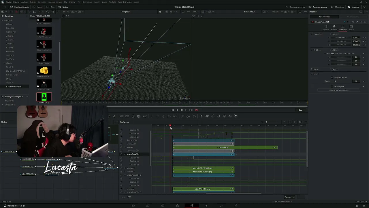Toggle the Fotogramas clave panel
Viewport: 369px width, 208px height.
[x=318, y=7]
